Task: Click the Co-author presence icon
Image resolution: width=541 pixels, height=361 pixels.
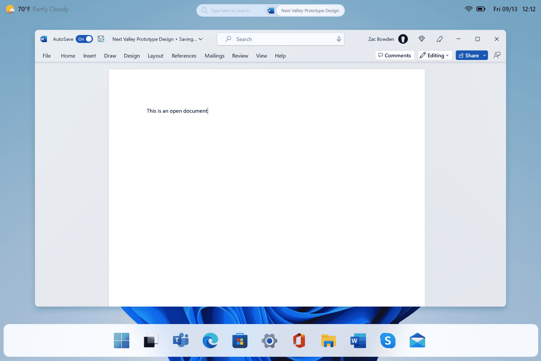Action: point(497,56)
